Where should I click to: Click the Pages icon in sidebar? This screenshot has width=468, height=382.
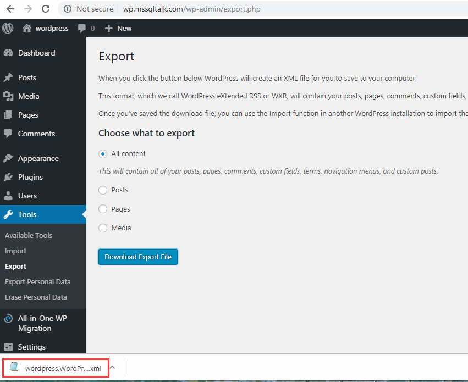tap(8, 115)
